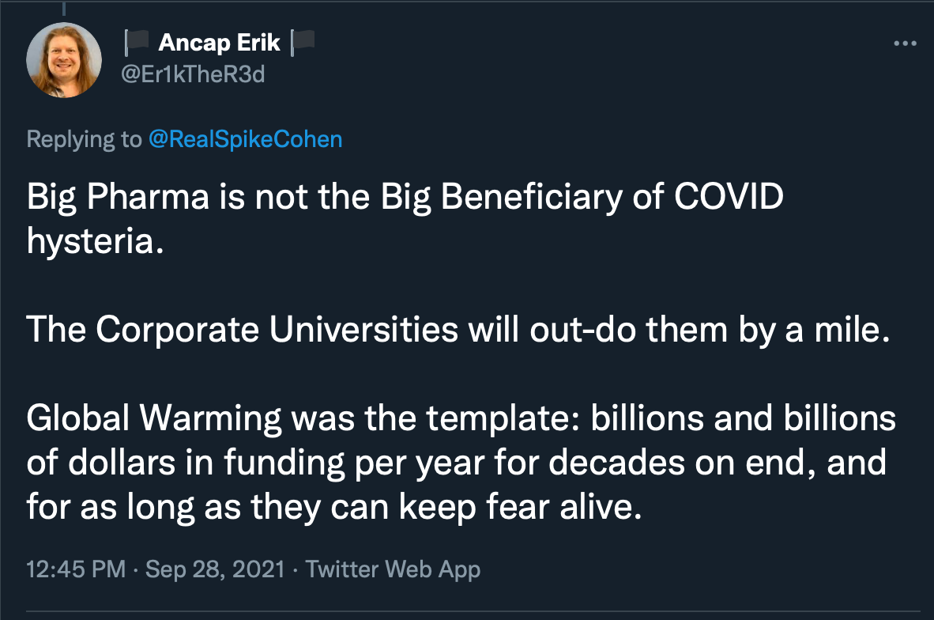Viewport: 934px width, 620px height.
Task: Click the word 'hysteria.' in the tweet
Action: pyautogui.click(x=96, y=241)
